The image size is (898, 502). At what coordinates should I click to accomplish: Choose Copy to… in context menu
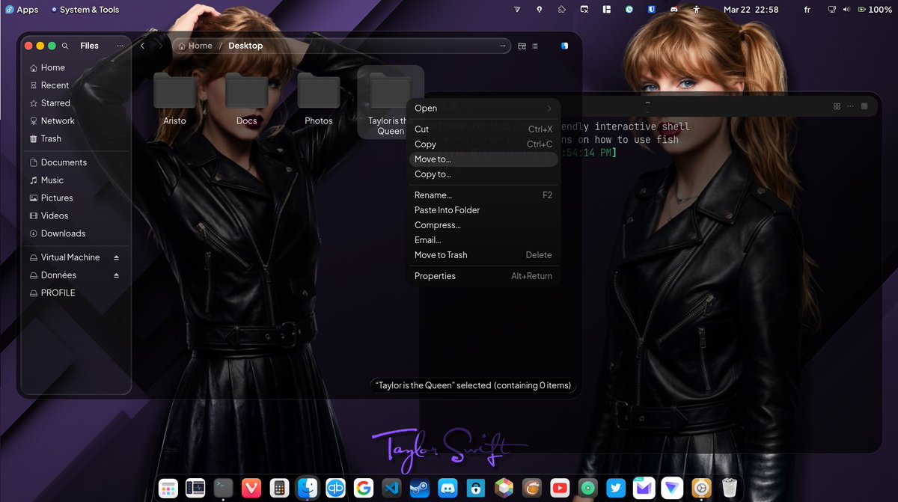[x=483, y=174]
